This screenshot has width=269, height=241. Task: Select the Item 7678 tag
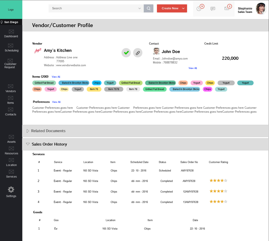coord(114,89)
